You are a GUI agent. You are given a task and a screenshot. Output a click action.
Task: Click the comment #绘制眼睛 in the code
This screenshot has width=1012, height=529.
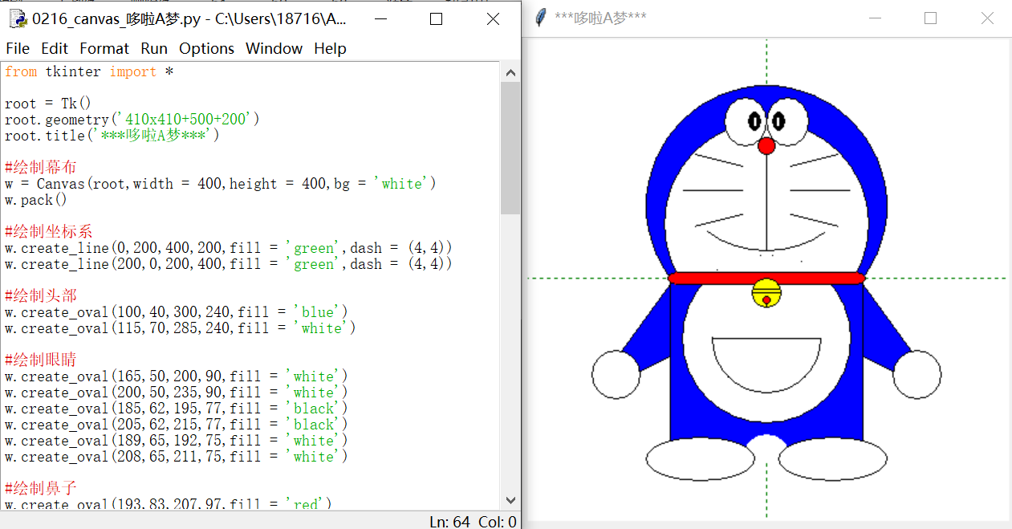[x=40, y=360]
